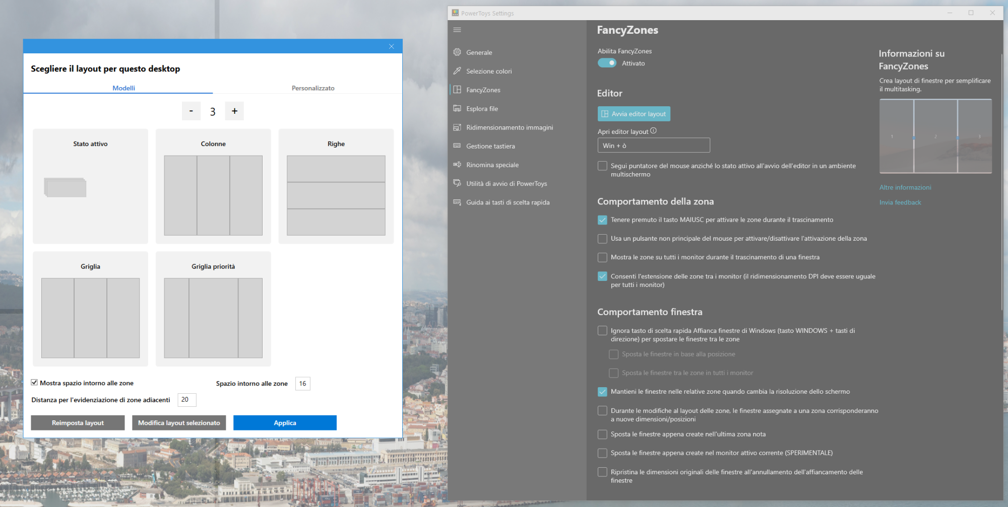Check Durante le modifiche al layout delle zone
Image resolution: width=1008 pixels, height=507 pixels.
602,410
